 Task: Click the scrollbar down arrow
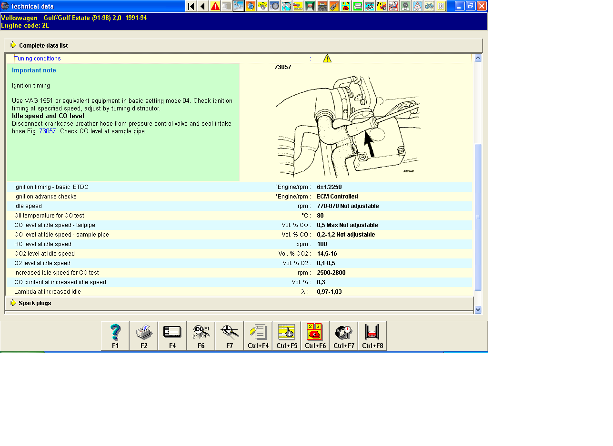(478, 309)
